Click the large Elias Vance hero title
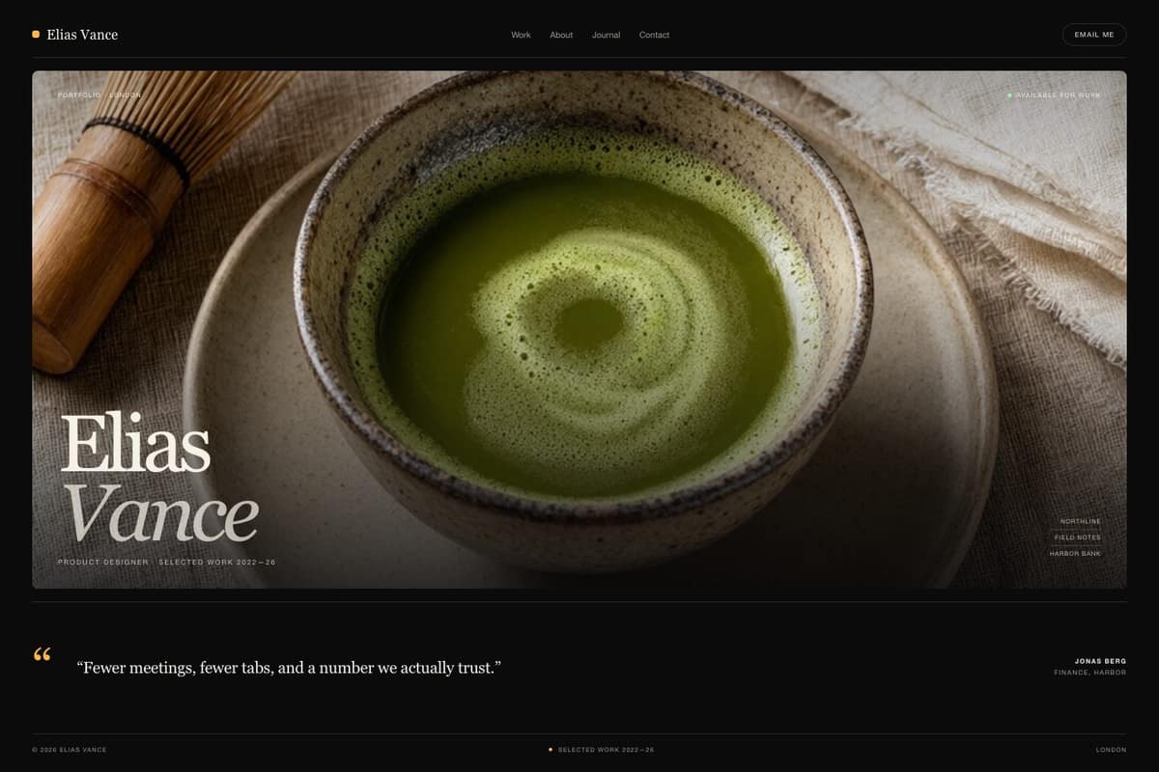Image resolution: width=1159 pixels, height=772 pixels. point(159,479)
